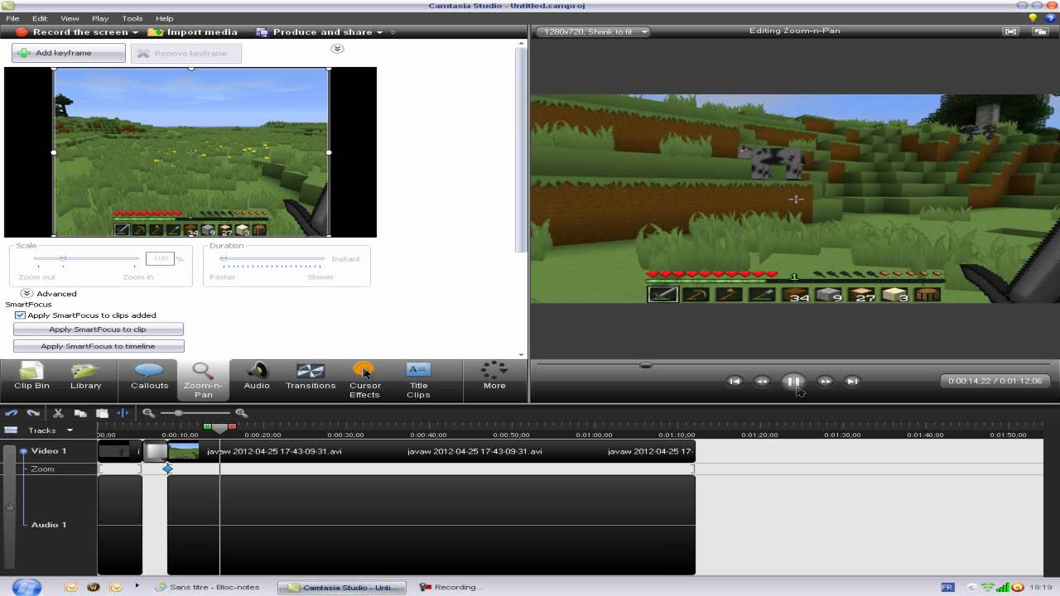Select the Zoom keyframe diamond on timeline
The image size is (1060, 596).
tap(168, 469)
